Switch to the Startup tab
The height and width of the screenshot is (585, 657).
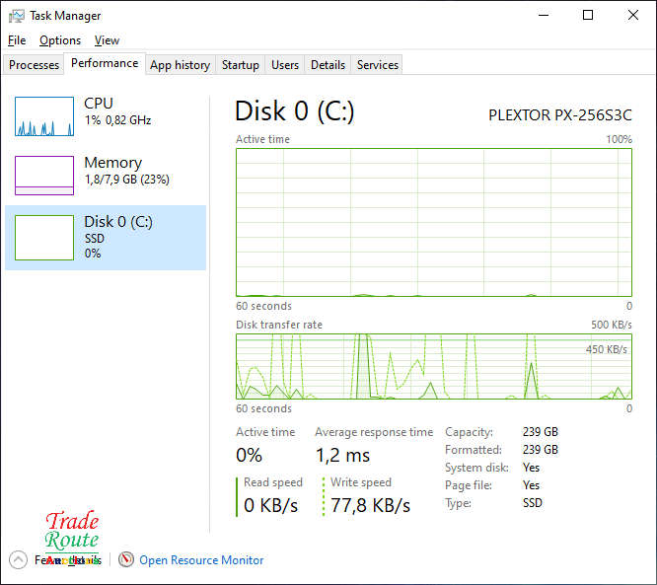pos(240,65)
